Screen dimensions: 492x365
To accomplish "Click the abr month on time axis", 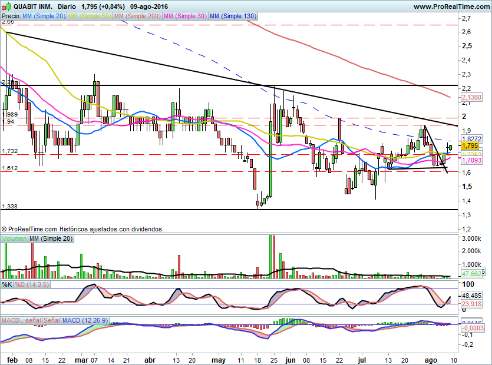I will click(150, 360).
